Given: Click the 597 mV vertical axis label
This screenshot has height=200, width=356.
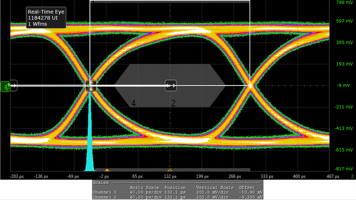Looking at the screenshot, I should [x=344, y=21].
